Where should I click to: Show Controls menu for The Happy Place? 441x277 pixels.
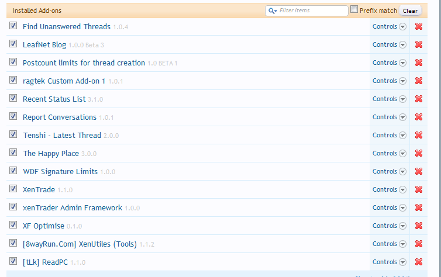tap(390, 153)
